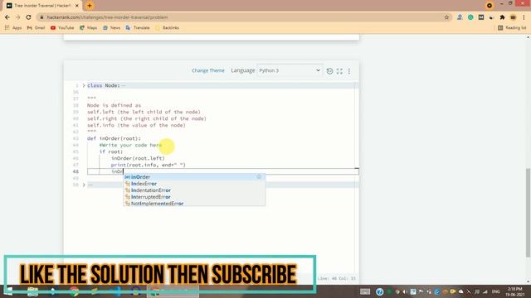The width and height of the screenshot is (531, 298).
Task: Place cursor in active editor line 48
Action: tap(223, 171)
